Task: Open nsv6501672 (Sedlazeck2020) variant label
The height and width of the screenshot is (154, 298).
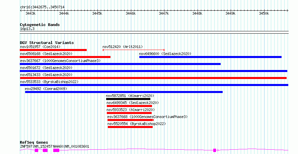Action: (x=46, y=68)
